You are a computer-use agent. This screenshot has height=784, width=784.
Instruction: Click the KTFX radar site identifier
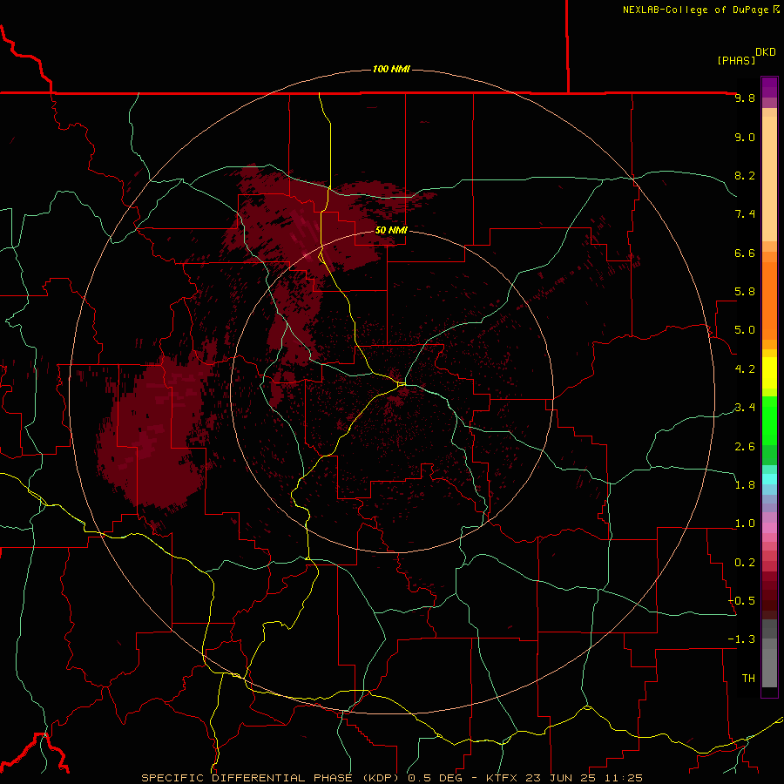click(502, 778)
